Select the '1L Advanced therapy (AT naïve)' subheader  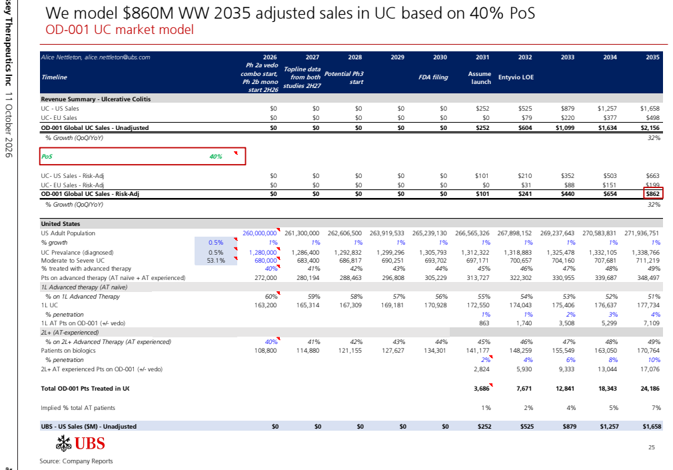pos(84,287)
